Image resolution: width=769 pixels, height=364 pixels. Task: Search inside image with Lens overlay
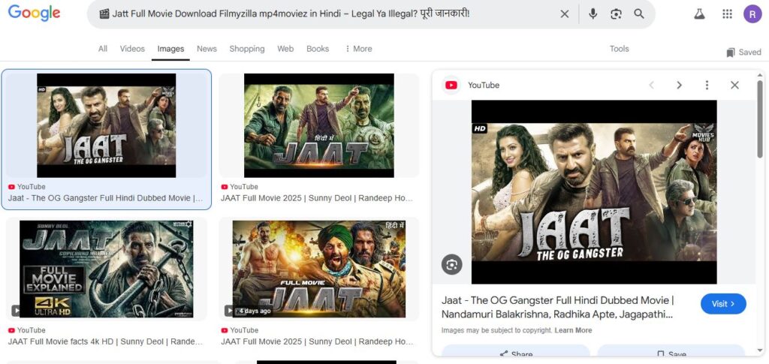pos(451,264)
